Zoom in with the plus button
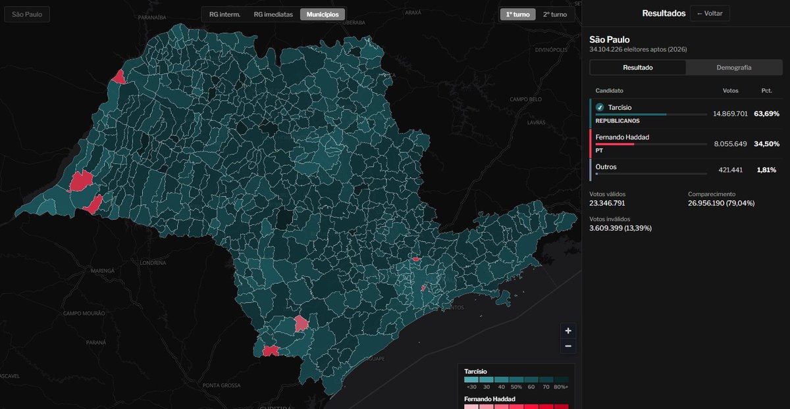This screenshot has height=409, width=790. 567,331
